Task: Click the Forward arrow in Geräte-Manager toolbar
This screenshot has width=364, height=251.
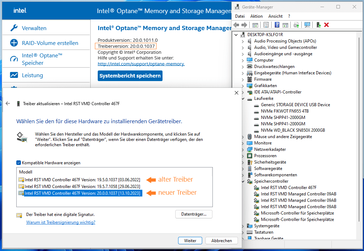Action: coord(244,25)
